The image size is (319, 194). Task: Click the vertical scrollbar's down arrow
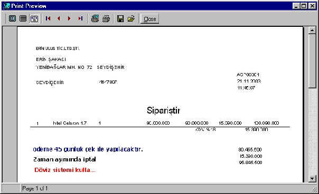click(x=312, y=178)
